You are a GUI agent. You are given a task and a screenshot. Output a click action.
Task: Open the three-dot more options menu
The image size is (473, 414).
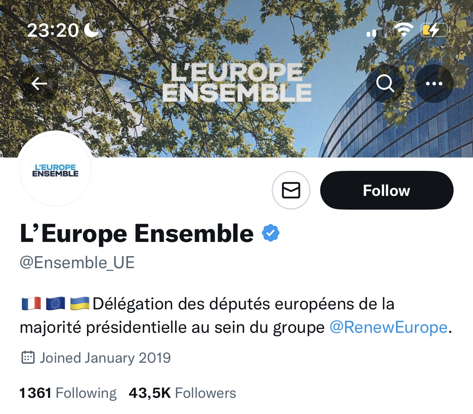click(434, 84)
